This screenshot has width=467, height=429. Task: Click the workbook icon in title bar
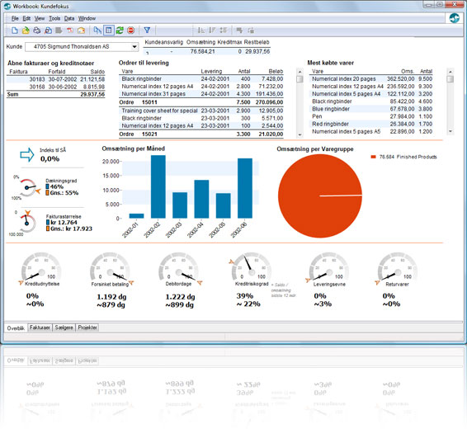(x=7, y=6)
